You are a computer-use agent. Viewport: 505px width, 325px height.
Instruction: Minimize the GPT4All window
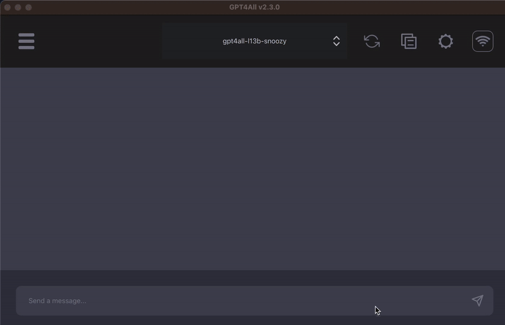click(18, 7)
